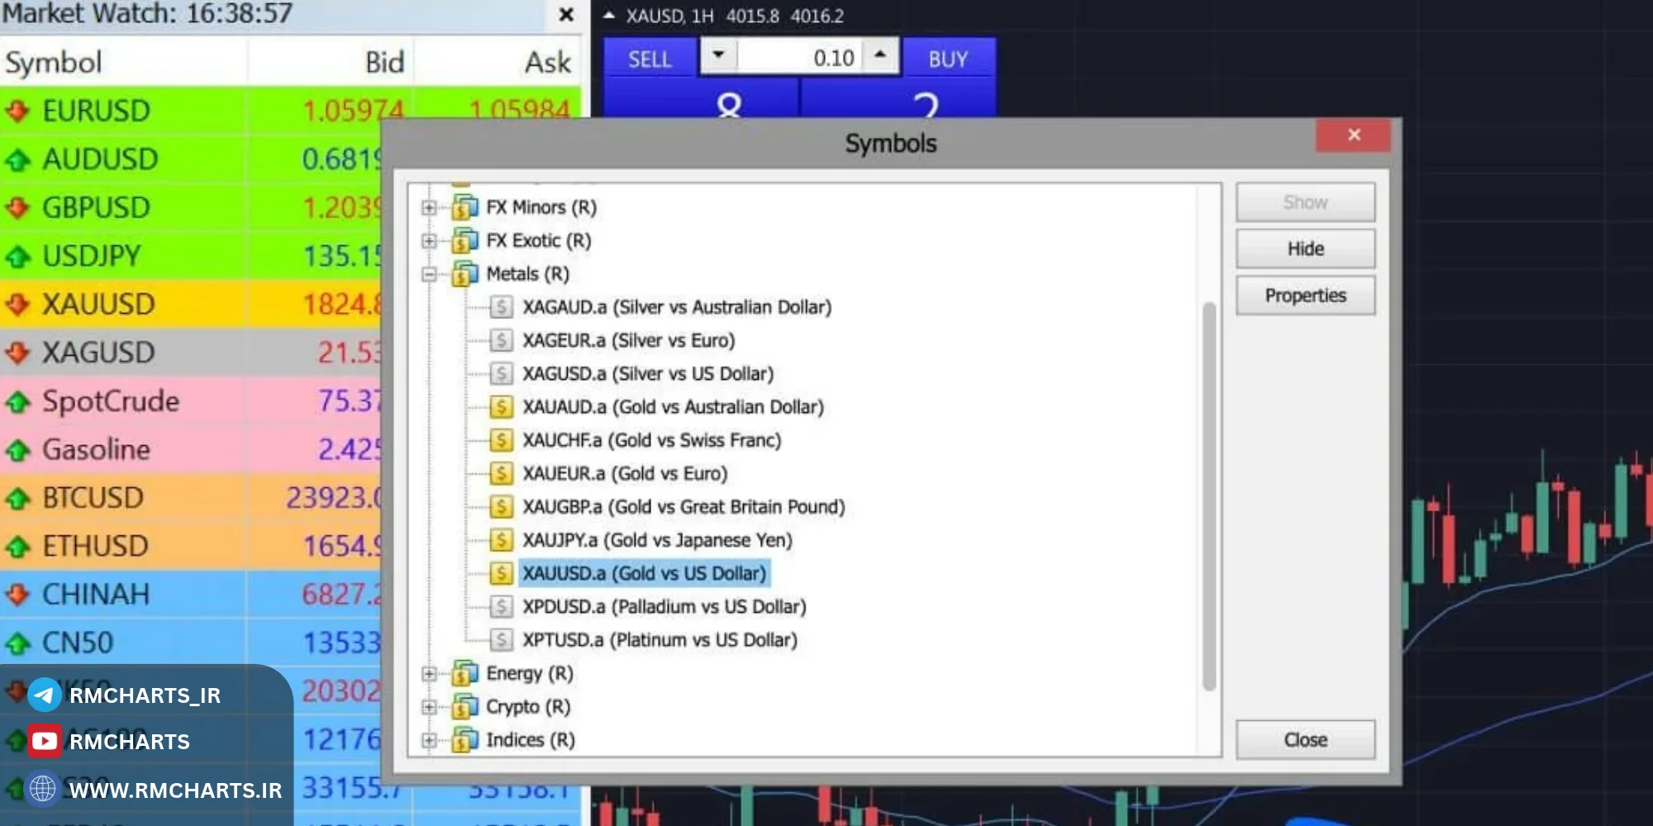Click the XAUAUD.a gold symbol icon
1653x826 pixels.
[501, 407]
